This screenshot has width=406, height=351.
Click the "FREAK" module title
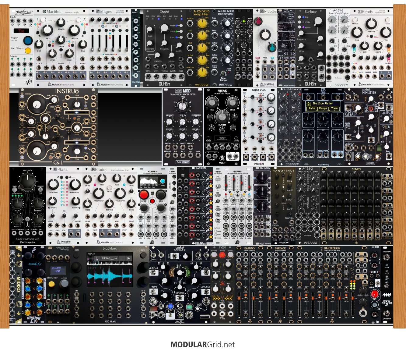tap(222, 90)
